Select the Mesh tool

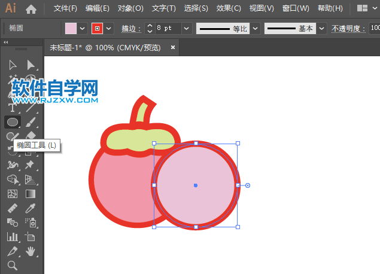pyautogui.click(x=13, y=194)
